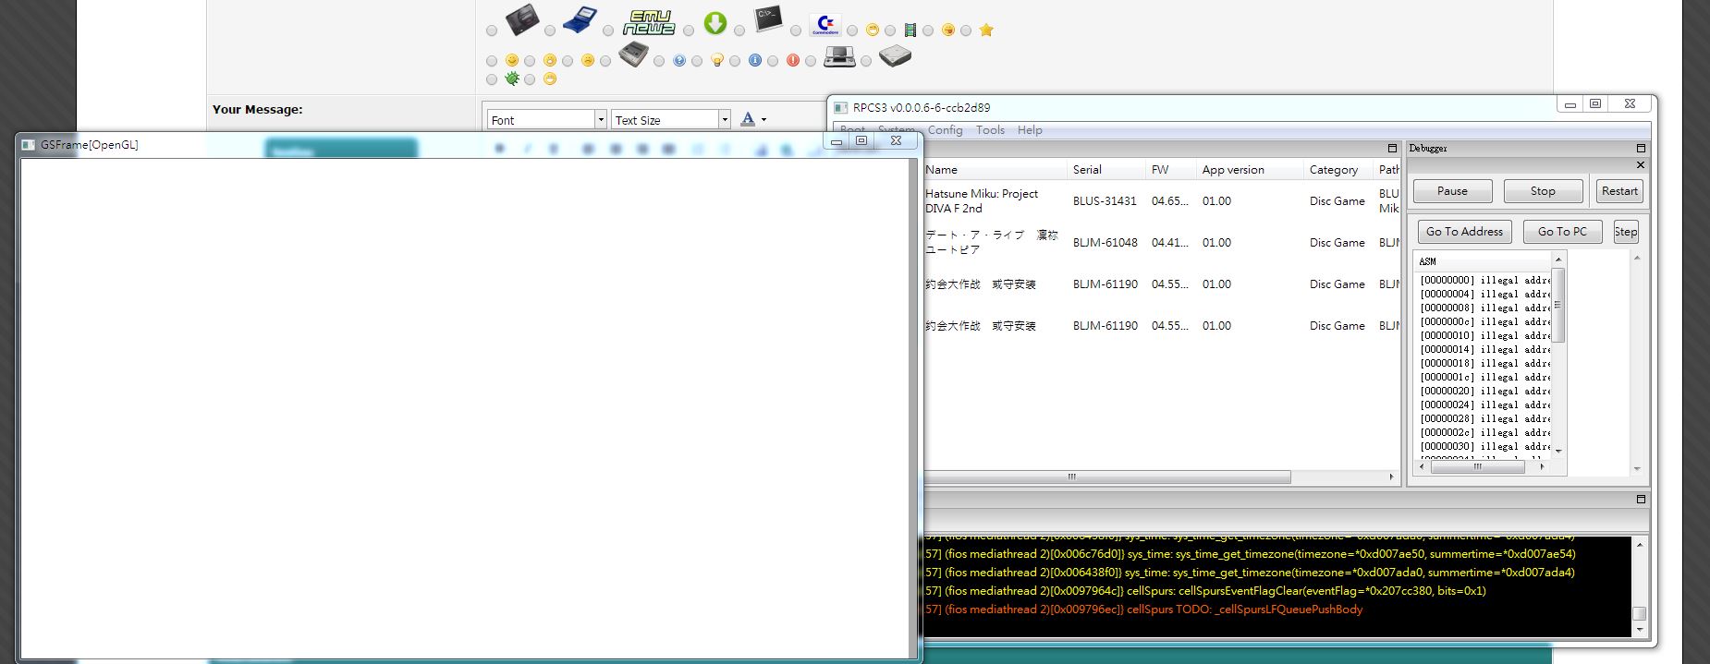The image size is (1710, 664).
Task: Float the log panel using its dock icon
Action: point(1641,500)
